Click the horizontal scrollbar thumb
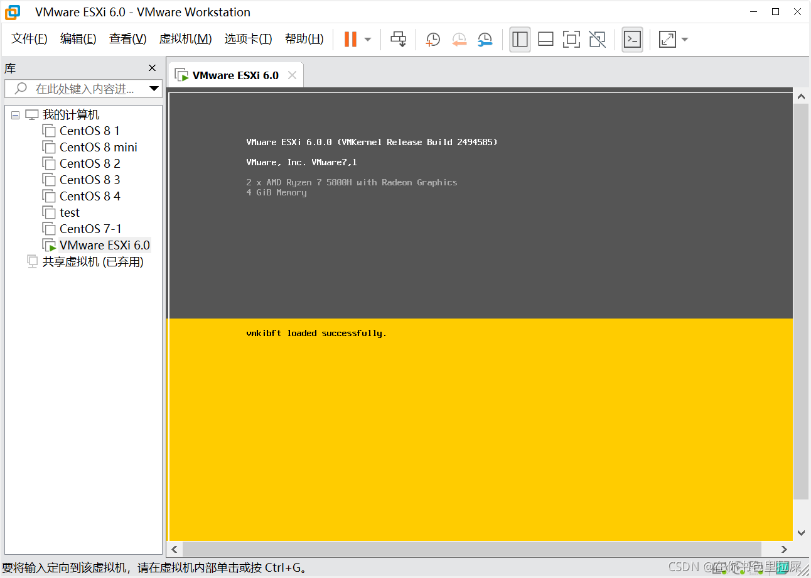This screenshot has height=578, width=811. pos(472,549)
